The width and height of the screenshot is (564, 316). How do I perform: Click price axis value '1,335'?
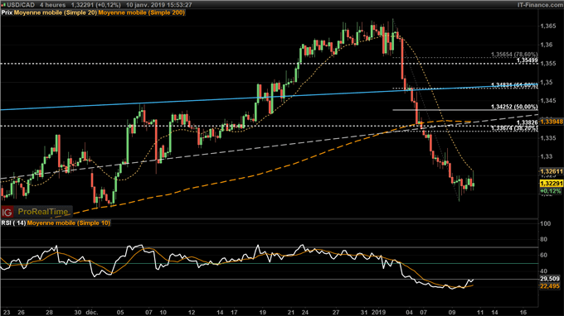(x=547, y=138)
